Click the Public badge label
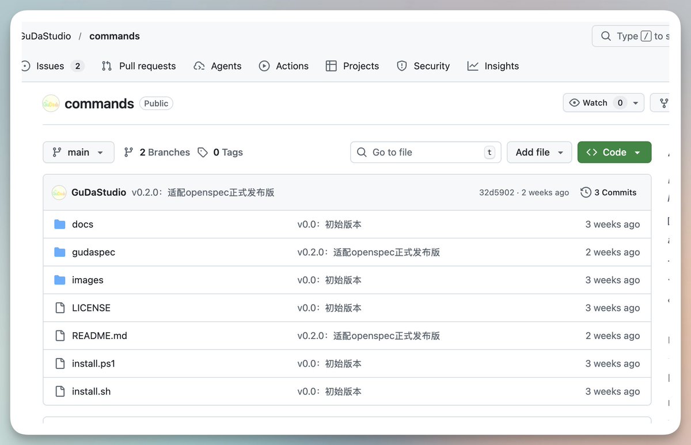Viewport: 691px width, 445px height. pos(156,104)
